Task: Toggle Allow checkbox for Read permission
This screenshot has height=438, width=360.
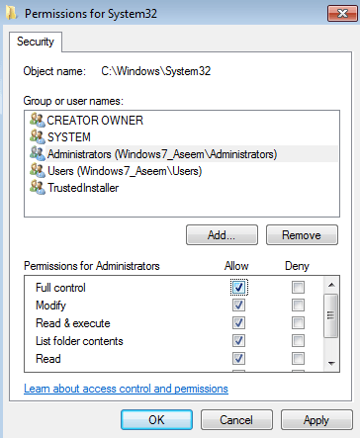Action: click(238, 358)
